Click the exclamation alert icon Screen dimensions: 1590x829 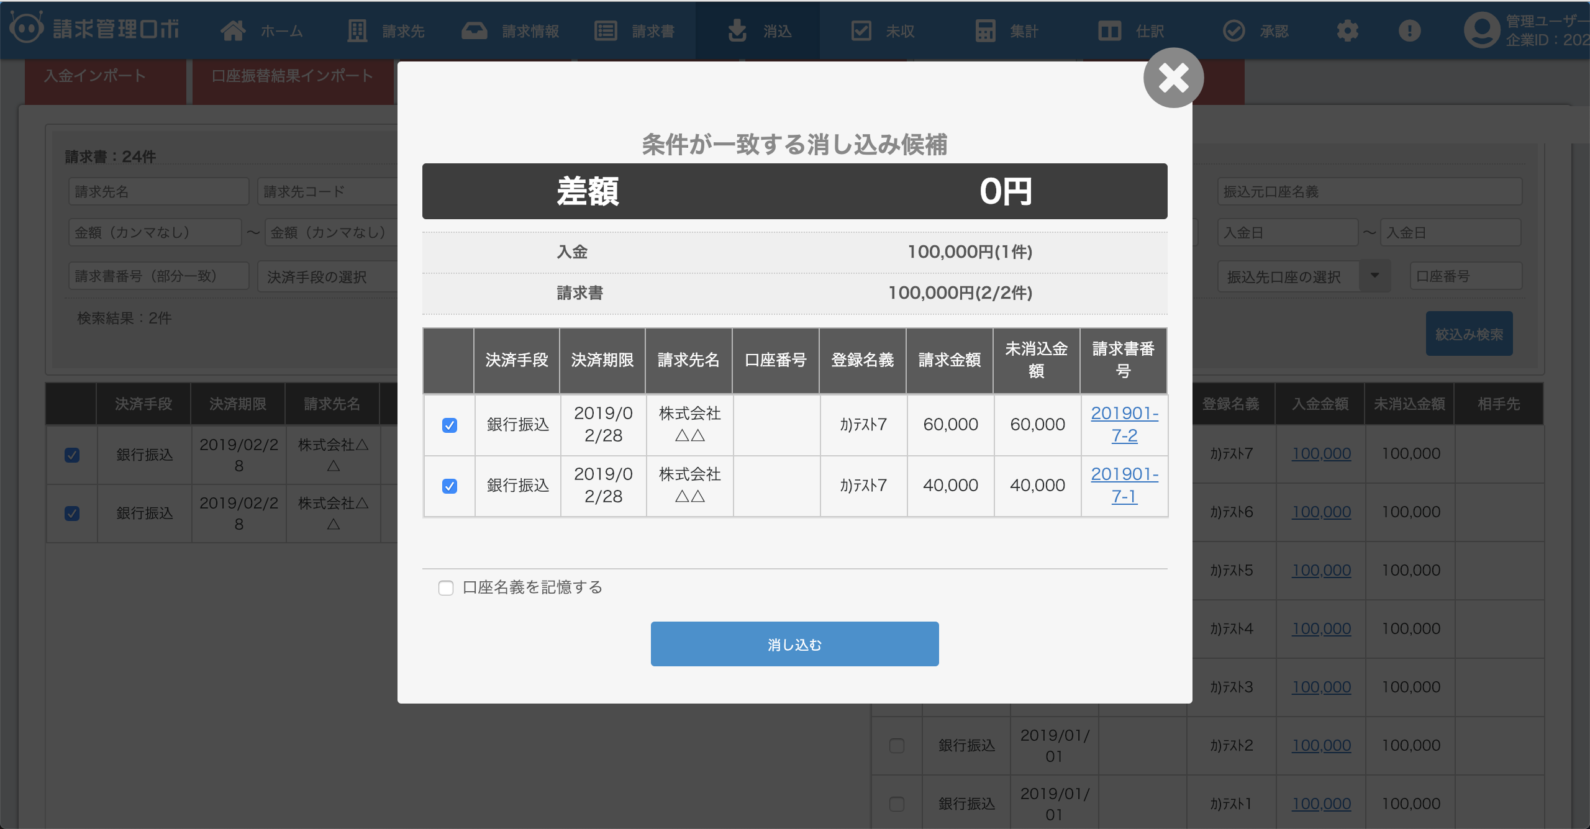(x=1409, y=30)
